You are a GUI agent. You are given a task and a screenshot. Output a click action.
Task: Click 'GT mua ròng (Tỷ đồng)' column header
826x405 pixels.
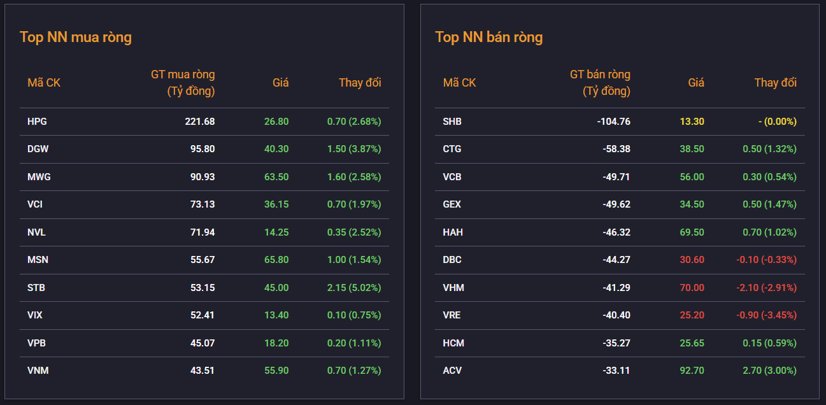coord(183,83)
